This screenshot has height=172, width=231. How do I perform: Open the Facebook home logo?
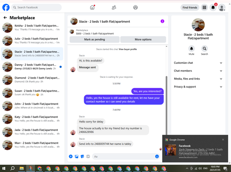coord(6,7)
